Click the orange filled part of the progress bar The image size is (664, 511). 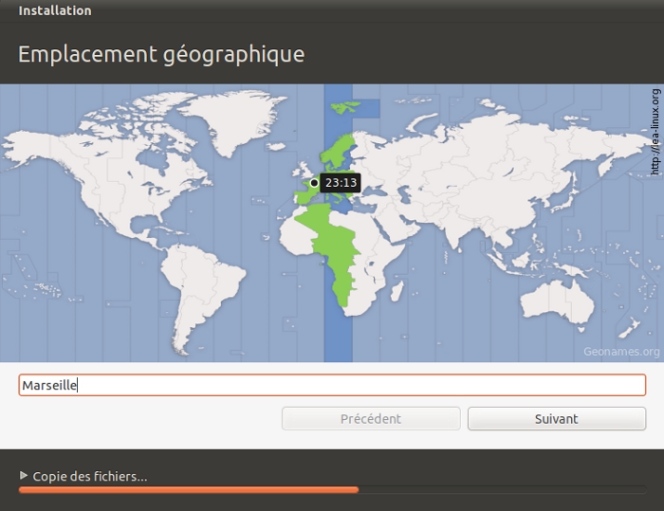[188, 490]
